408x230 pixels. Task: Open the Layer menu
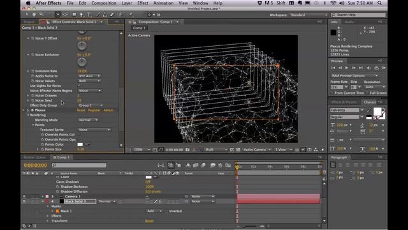(x=127, y=3)
